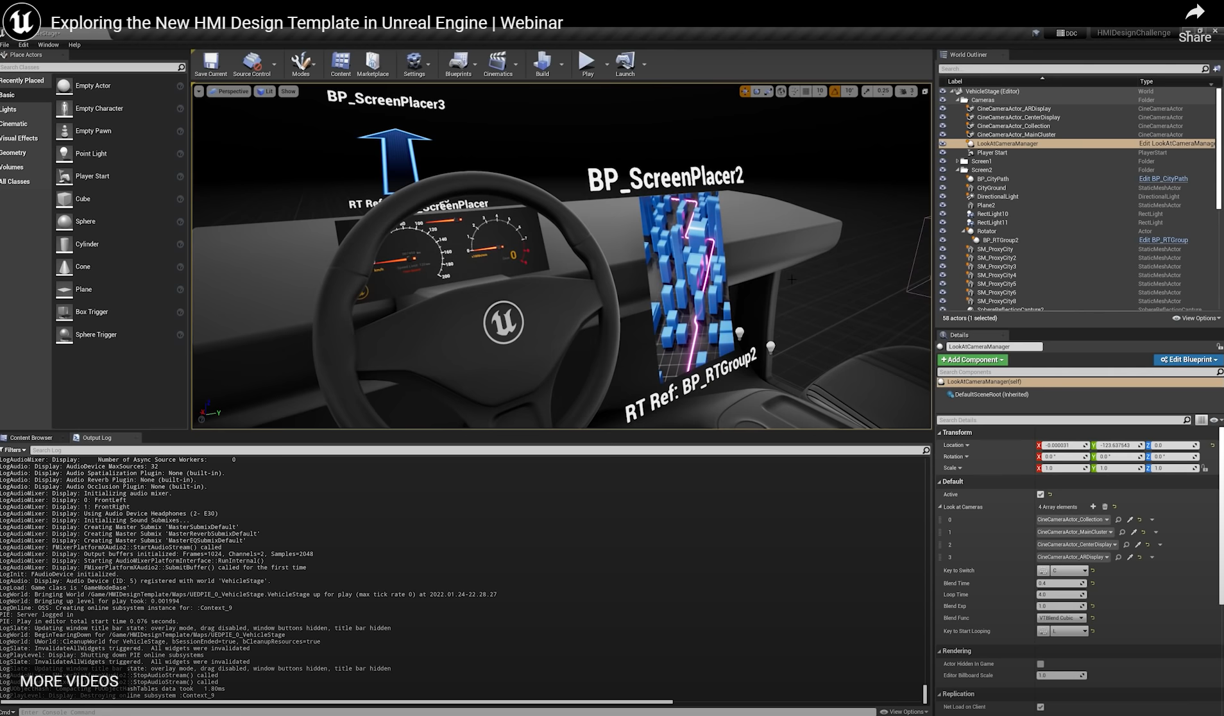Open the Edit menu
The height and width of the screenshot is (716, 1224).
coord(23,45)
